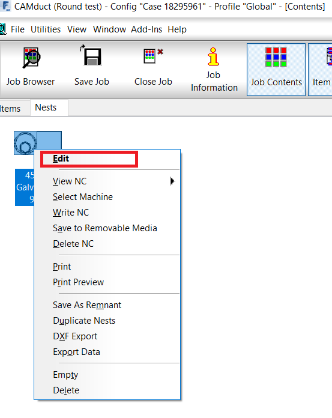Click Save to Removable Media
This screenshot has width=332, height=418.
pyautogui.click(x=105, y=228)
